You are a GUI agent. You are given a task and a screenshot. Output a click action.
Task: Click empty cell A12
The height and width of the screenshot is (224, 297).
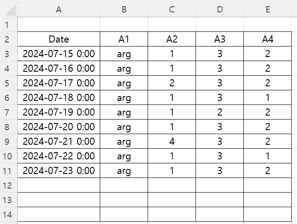(59, 185)
